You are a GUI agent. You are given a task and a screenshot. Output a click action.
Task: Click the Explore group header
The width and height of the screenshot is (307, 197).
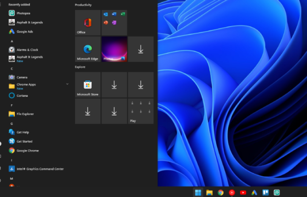[x=80, y=67]
